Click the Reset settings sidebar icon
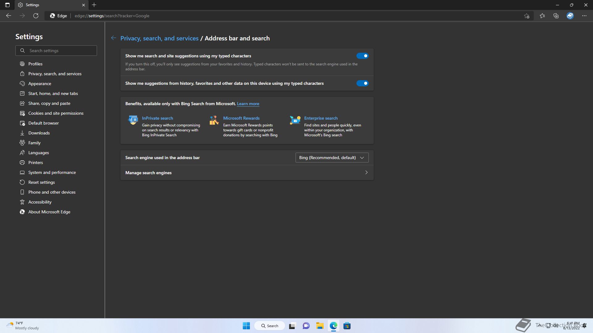Image resolution: width=593 pixels, height=333 pixels. (22, 182)
